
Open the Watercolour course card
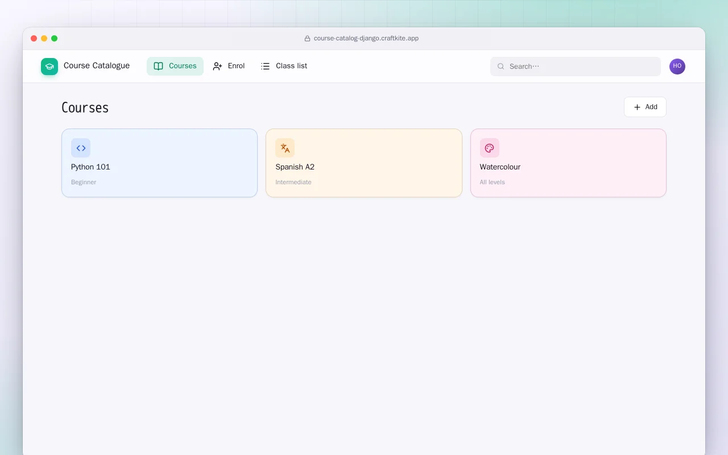568,163
